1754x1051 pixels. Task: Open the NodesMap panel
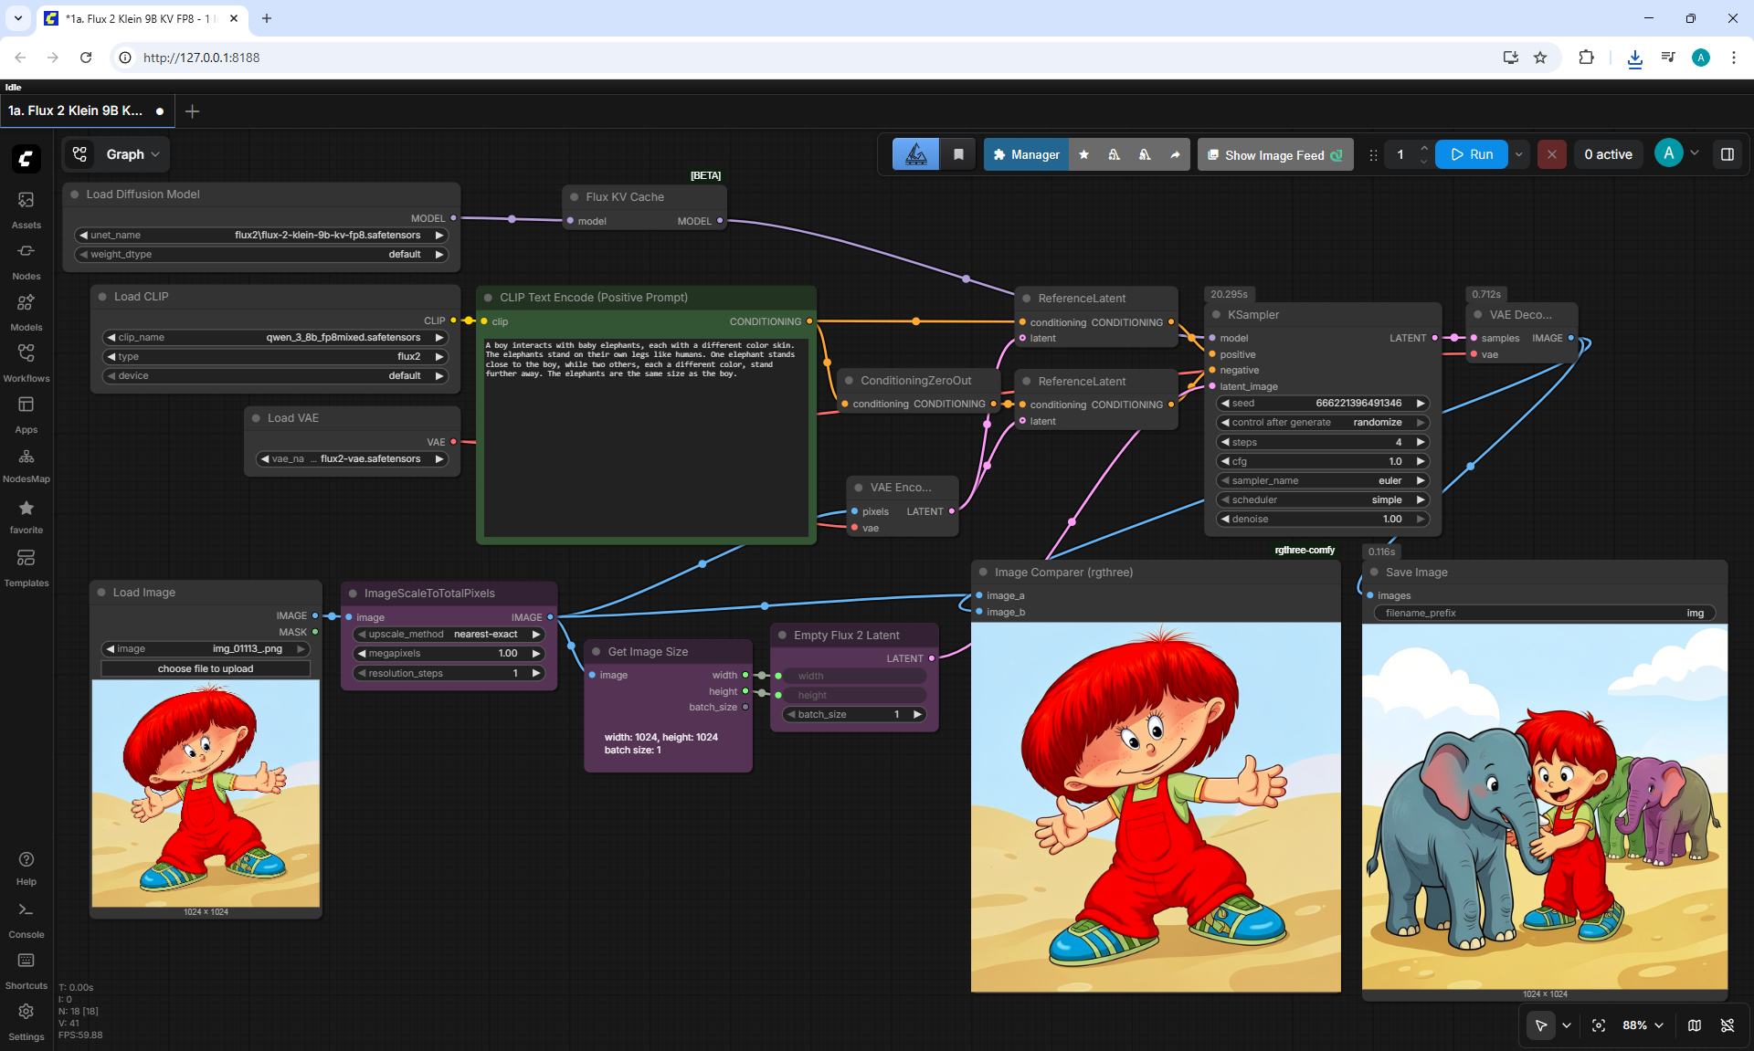(26, 464)
